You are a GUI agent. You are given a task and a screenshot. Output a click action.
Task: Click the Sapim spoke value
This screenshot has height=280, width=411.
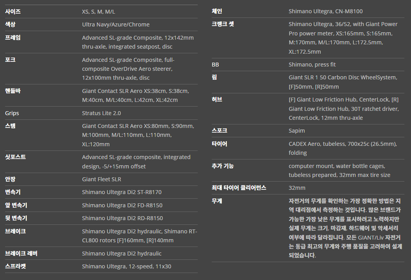pyautogui.click(x=297, y=131)
